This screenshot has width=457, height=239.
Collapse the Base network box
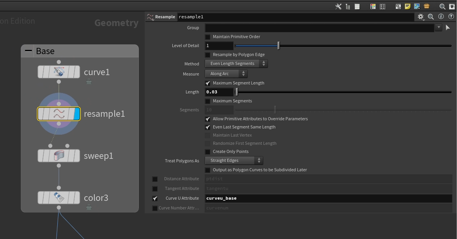click(x=28, y=51)
